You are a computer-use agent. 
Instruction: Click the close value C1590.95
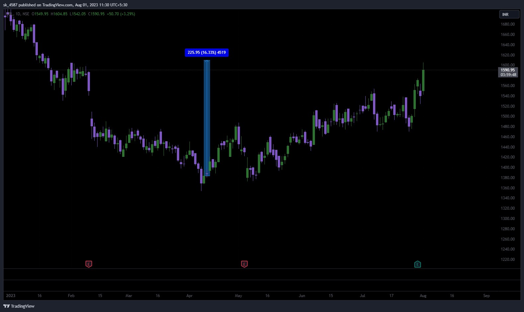click(x=96, y=14)
